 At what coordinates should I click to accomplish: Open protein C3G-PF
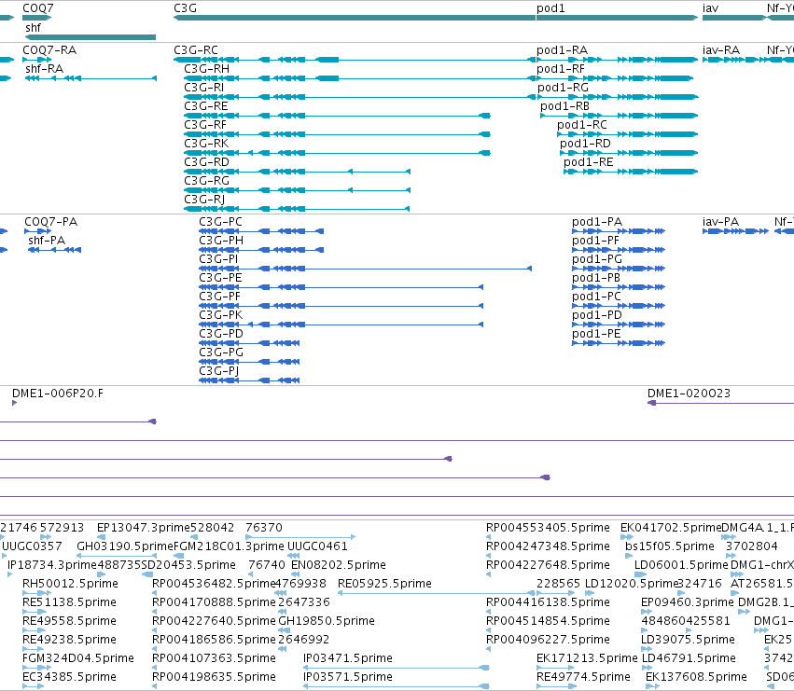(x=220, y=297)
